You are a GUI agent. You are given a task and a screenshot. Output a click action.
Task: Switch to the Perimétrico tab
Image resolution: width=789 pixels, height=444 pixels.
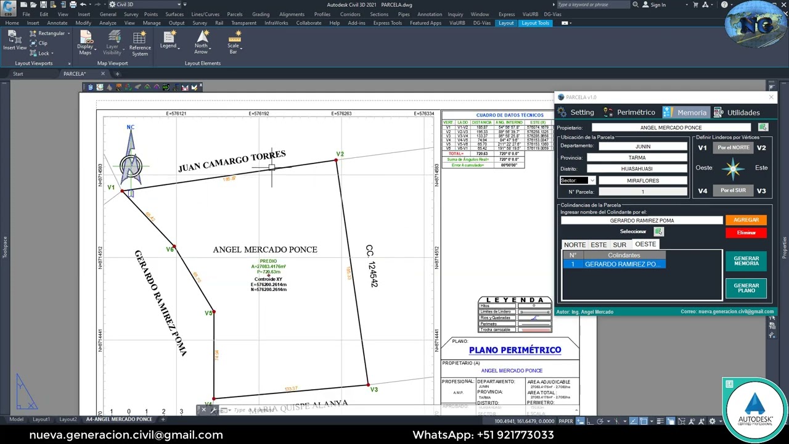tap(629, 112)
